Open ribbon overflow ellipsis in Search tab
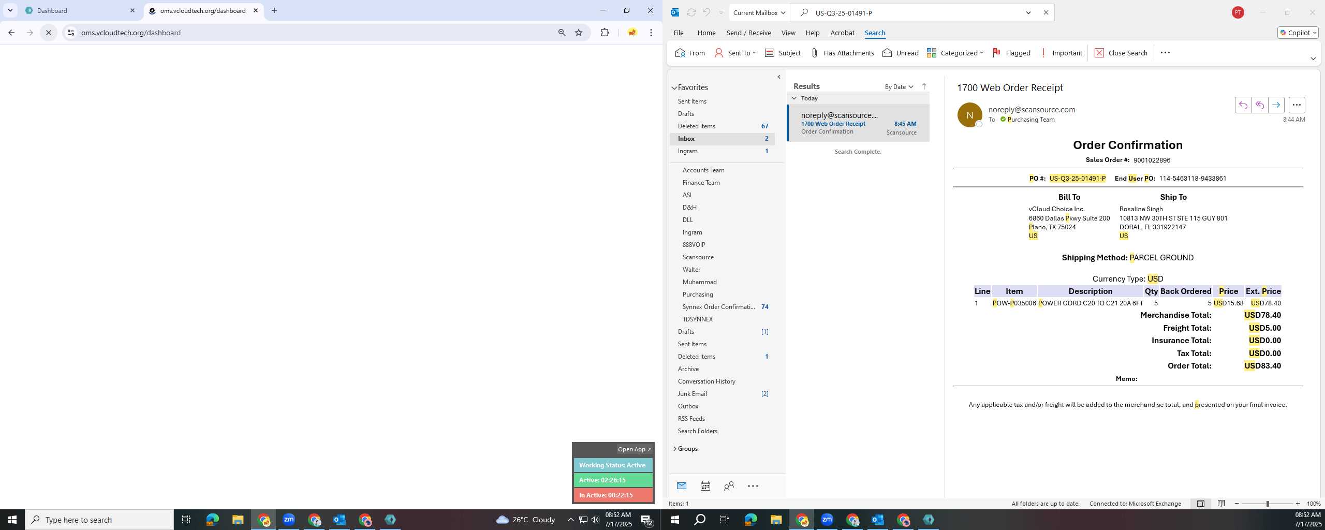The image size is (1325, 530). pos(1165,53)
